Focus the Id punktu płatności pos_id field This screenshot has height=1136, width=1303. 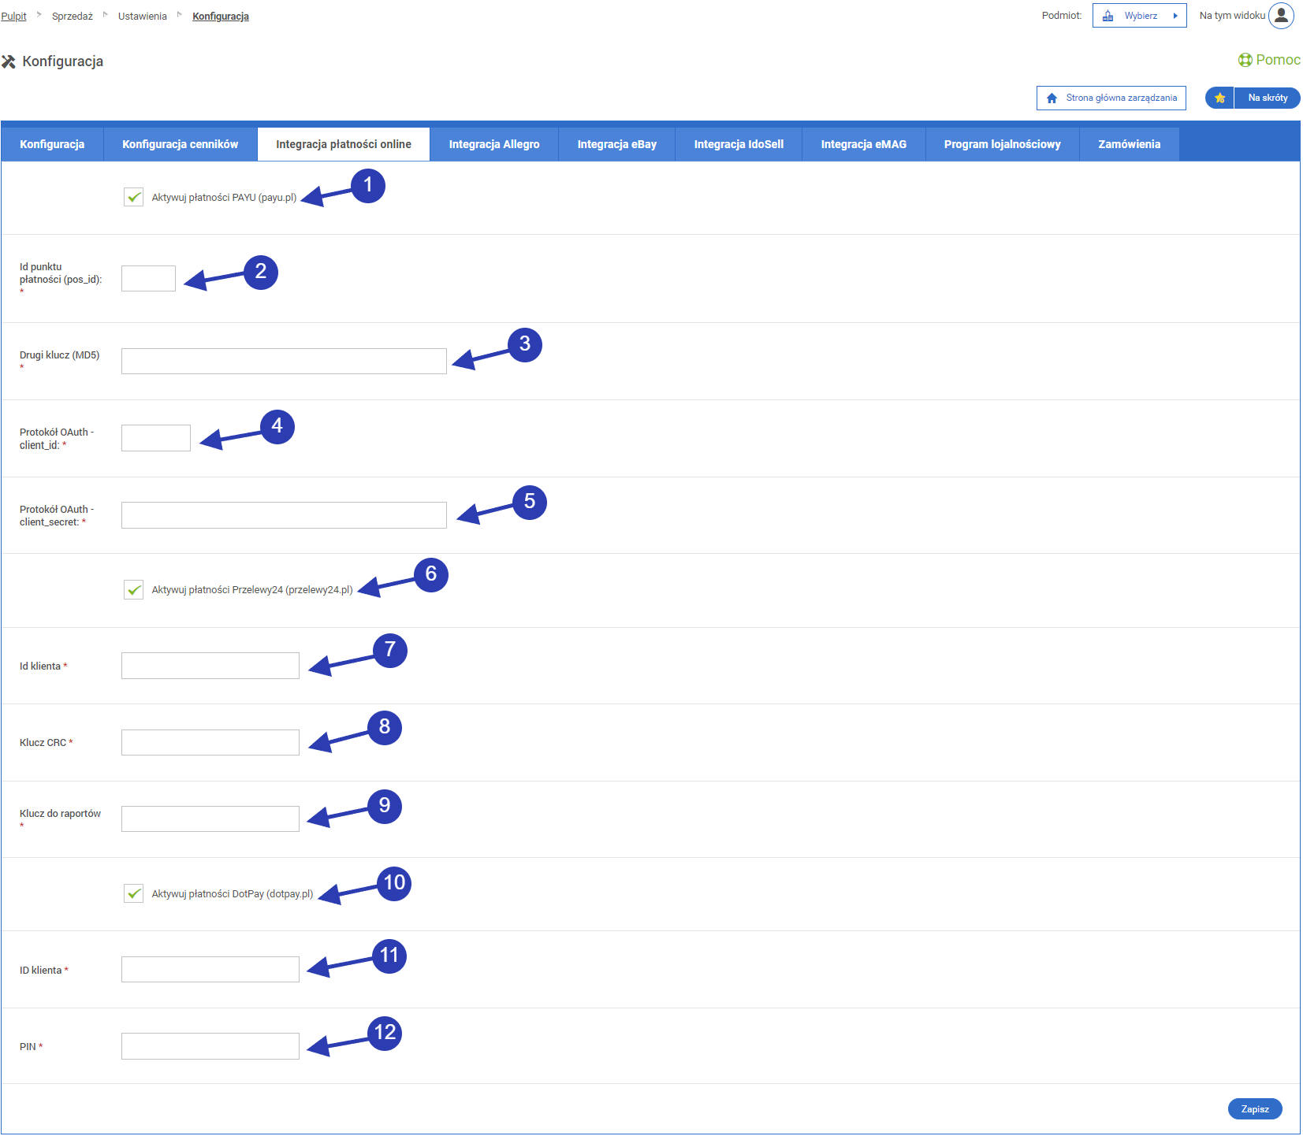pyautogui.click(x=148, y=279)
